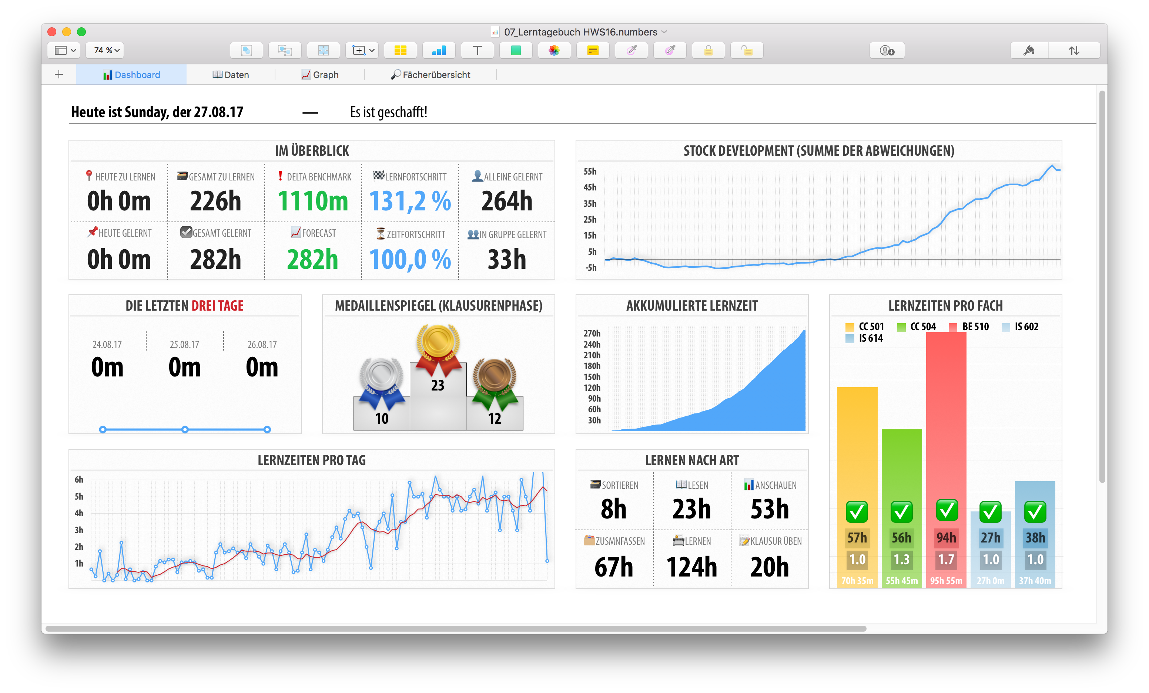Add a new sheet with plus button
The image size is (1149, 693).
(59, 75)
